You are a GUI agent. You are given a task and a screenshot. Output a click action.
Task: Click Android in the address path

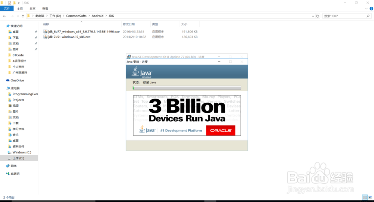click(98, 16)
